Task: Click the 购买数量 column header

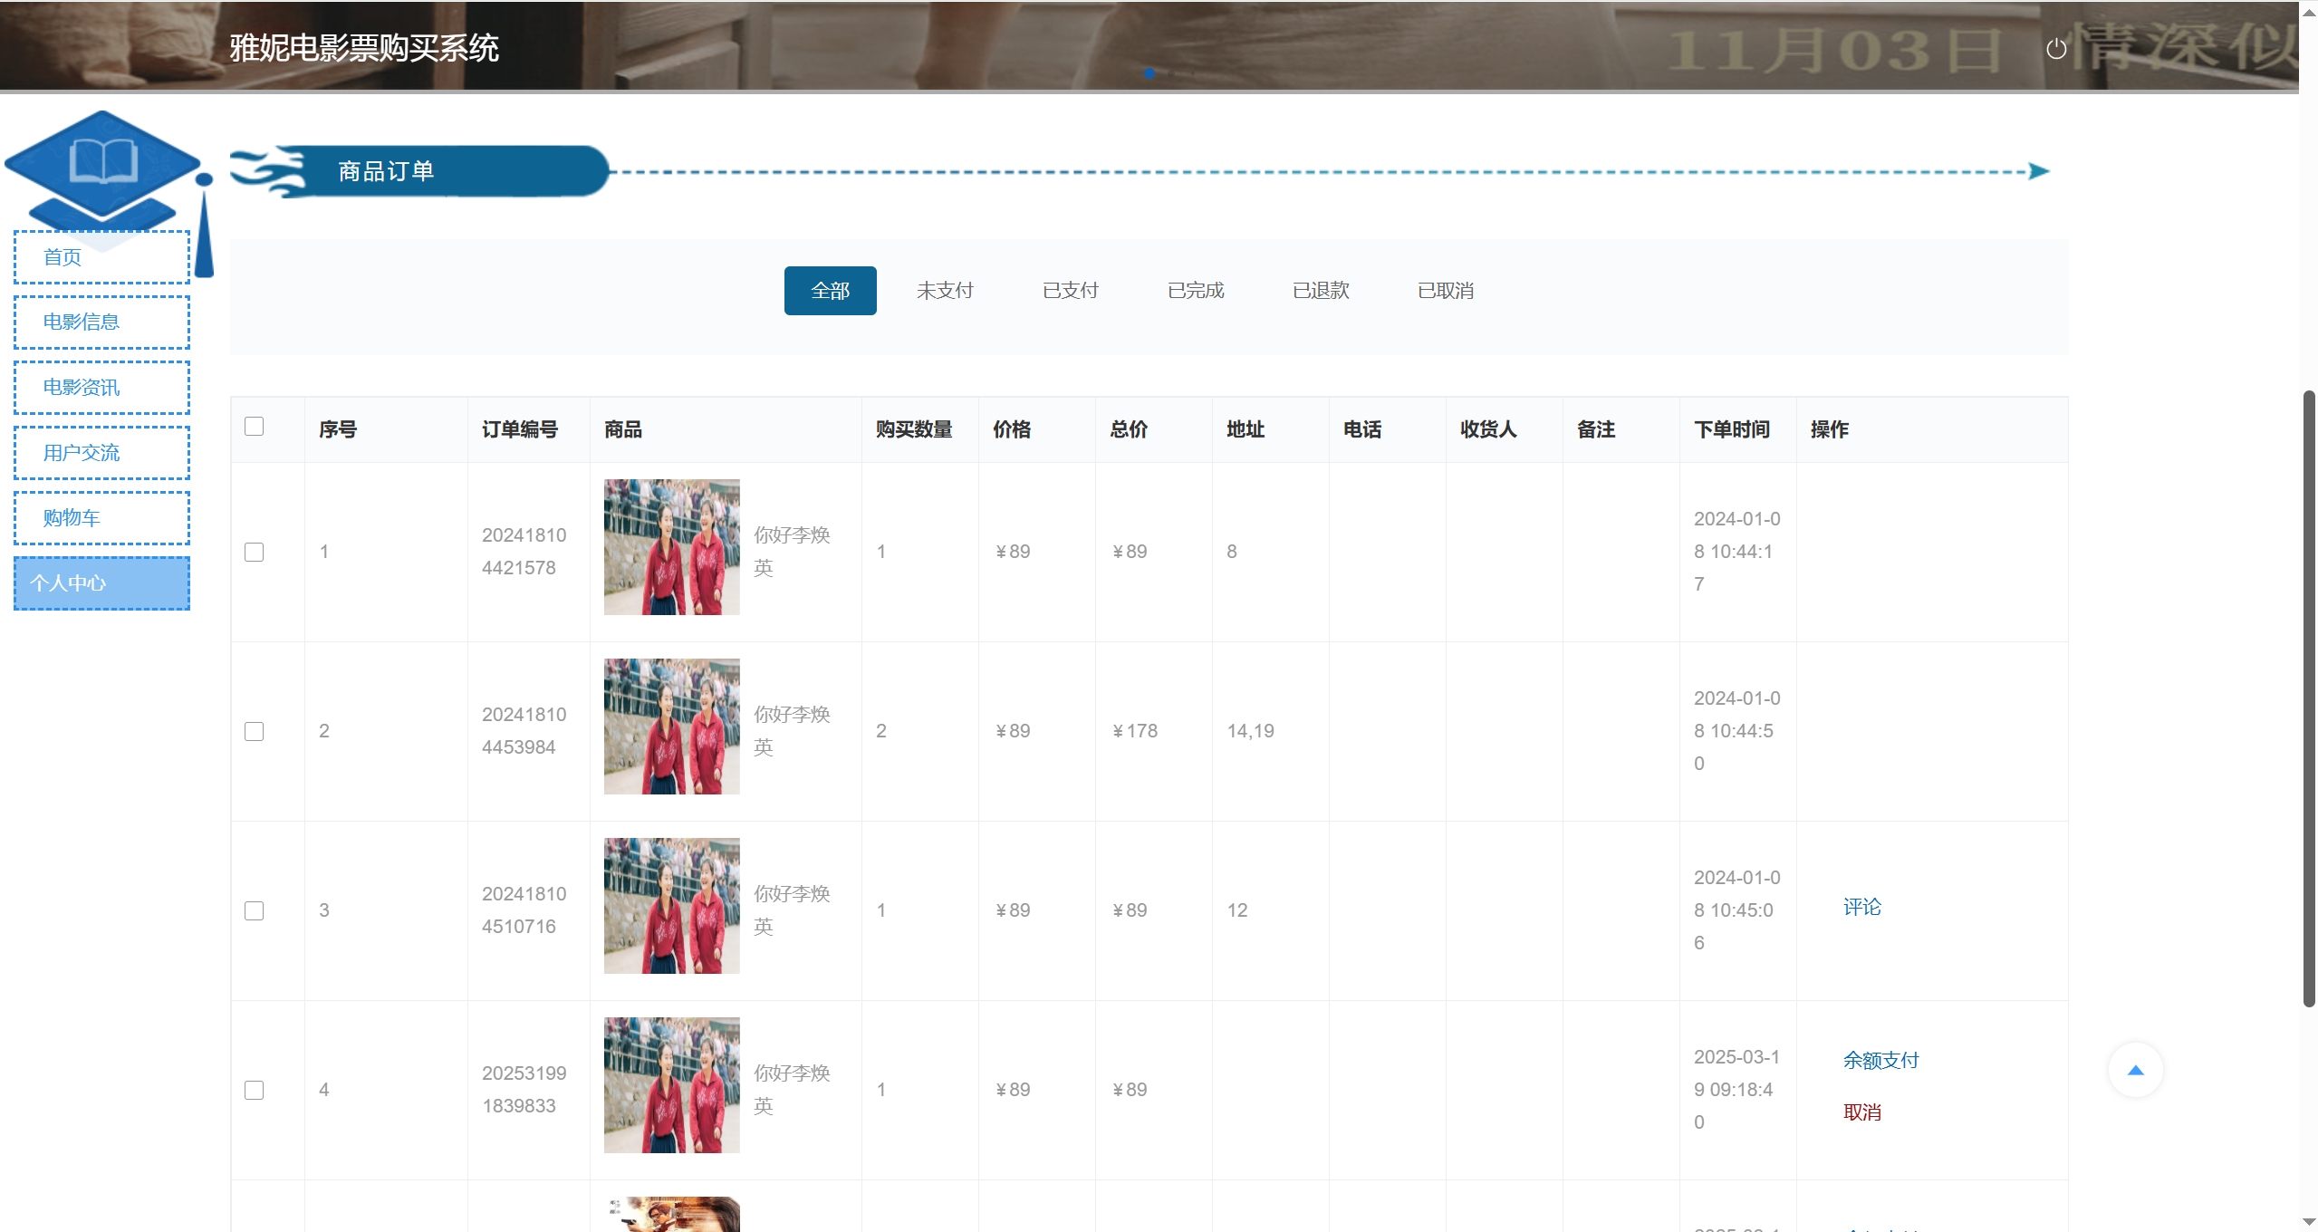Action: pyautogui.click(x=914, y=429)
